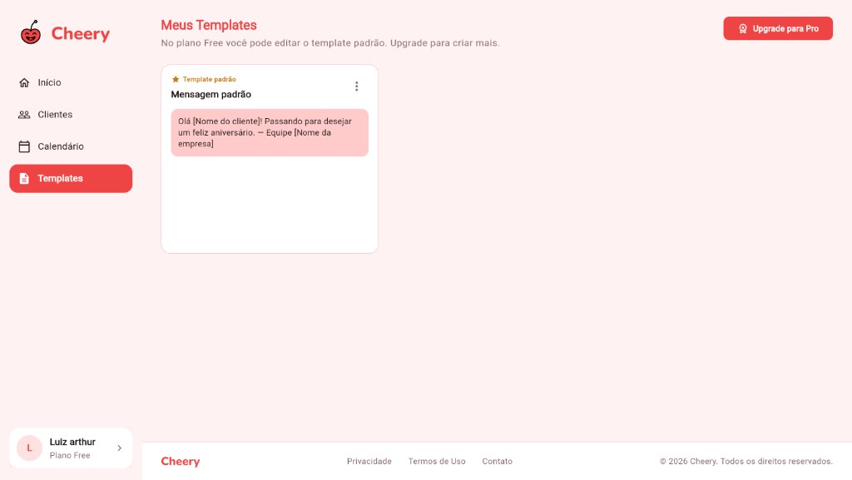The height and width of the screenshot is (480, 852).
Task: Click the Plano Free label
Action: [x=70, y=456]
